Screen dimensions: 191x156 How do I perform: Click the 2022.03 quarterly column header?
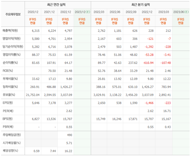coord(99,12)
